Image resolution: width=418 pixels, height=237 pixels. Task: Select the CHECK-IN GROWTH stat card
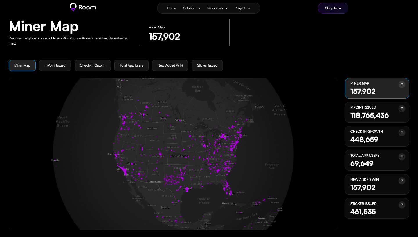point(377,136)
